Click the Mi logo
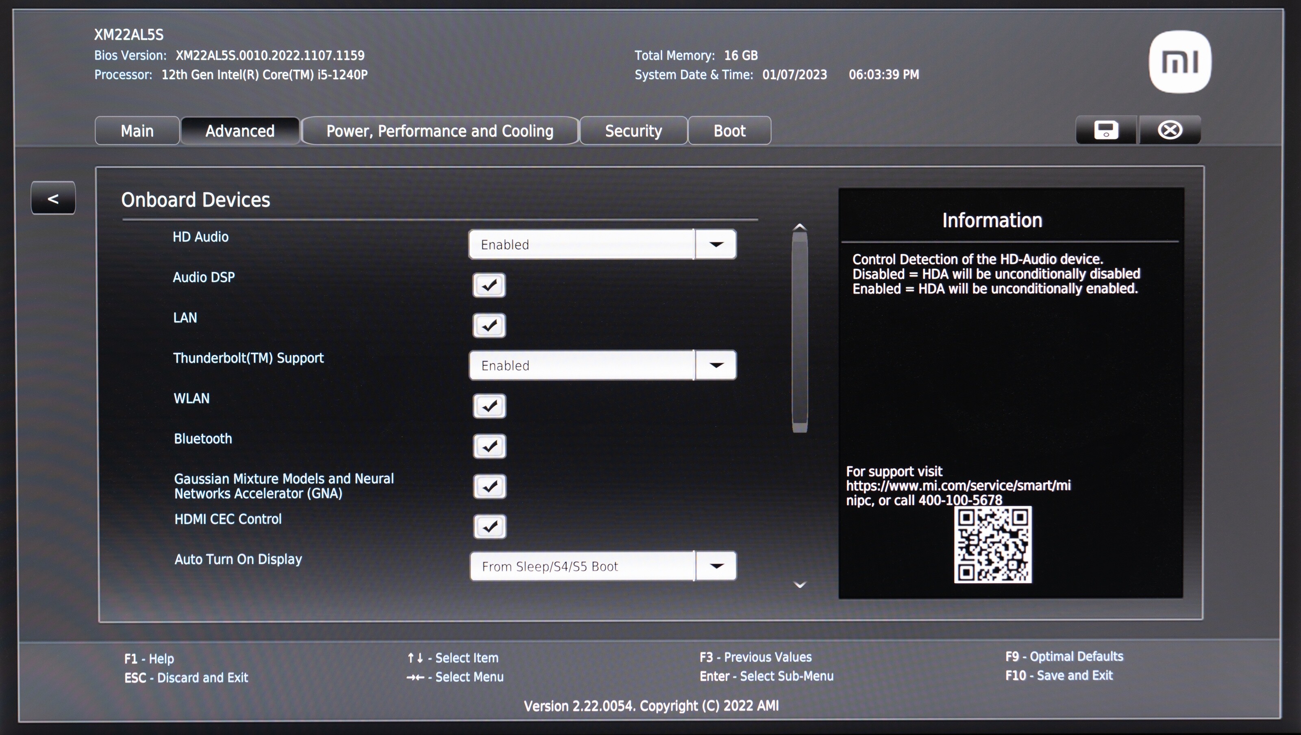 coord(1180,62)
